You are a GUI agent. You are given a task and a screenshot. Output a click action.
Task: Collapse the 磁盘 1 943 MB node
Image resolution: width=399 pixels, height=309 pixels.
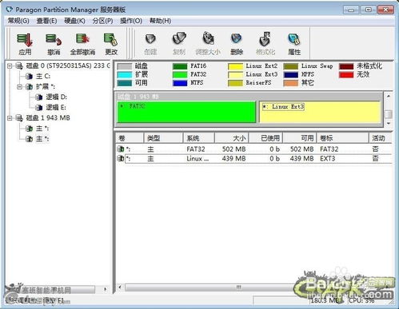point(10,118)
